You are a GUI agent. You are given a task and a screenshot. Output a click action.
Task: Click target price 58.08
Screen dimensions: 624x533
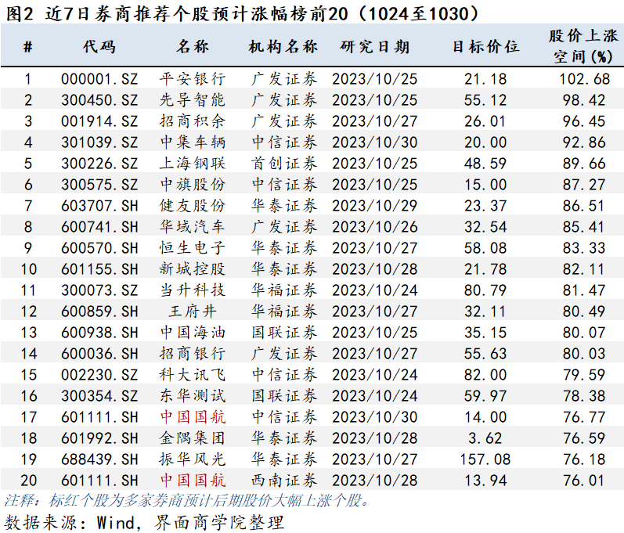pyautogui.click(x=485, y=248)
